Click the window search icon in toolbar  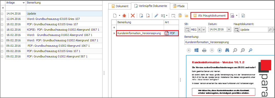click(173, 16)
